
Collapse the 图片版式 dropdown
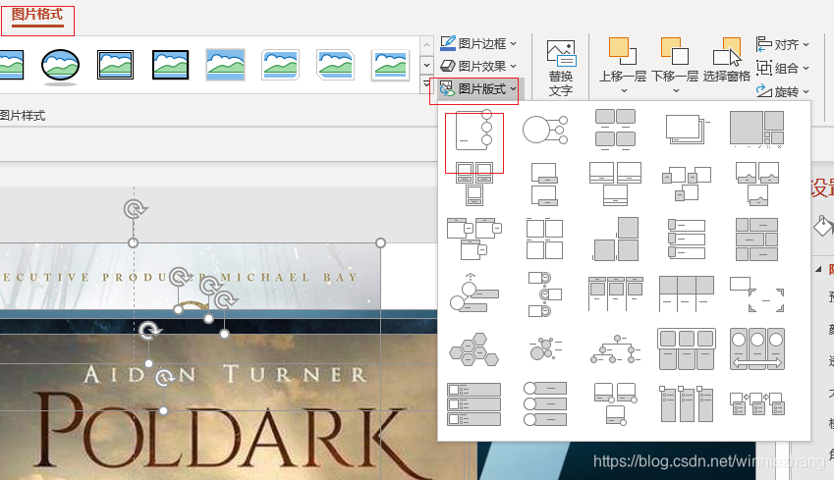[x=478, y=88]
